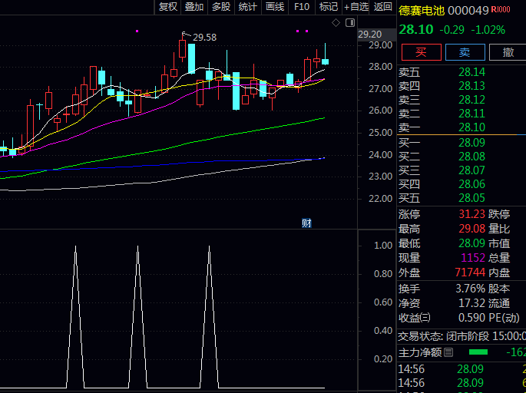Click the 29.58 high price marker

(x=203, y=37)
